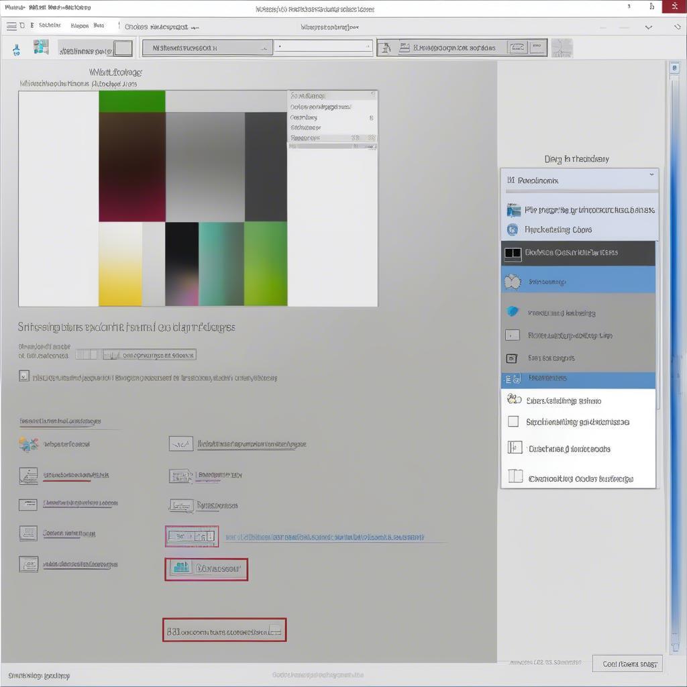Screen dimensions: 687x687
Task: Select the lower blue highlighted row in the right panel
Action: tap(578, 380)
